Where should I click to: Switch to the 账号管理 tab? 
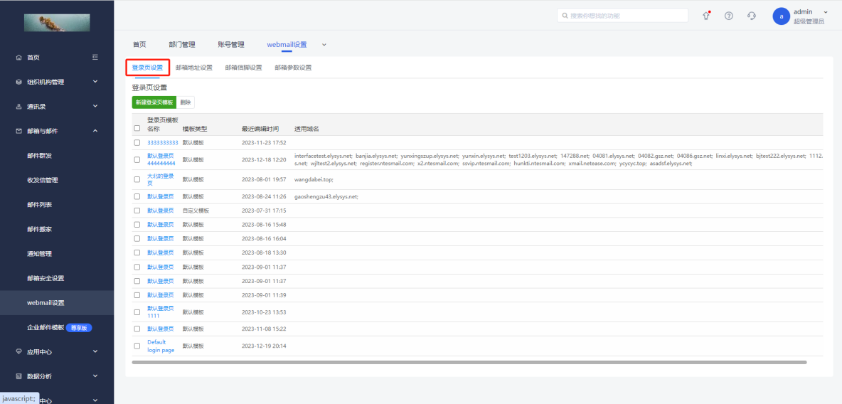(x=231, y=45)
